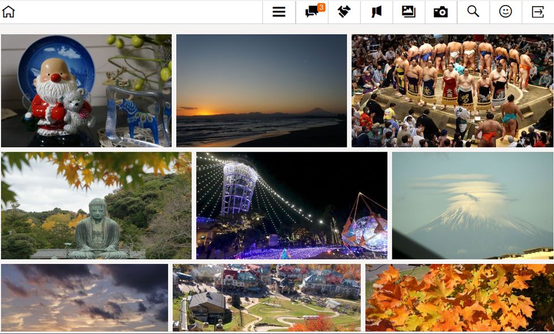This screenshot has height=334, width=554.
Task: View the sumo wrestlers ring photo
Action: click(452, 91)
